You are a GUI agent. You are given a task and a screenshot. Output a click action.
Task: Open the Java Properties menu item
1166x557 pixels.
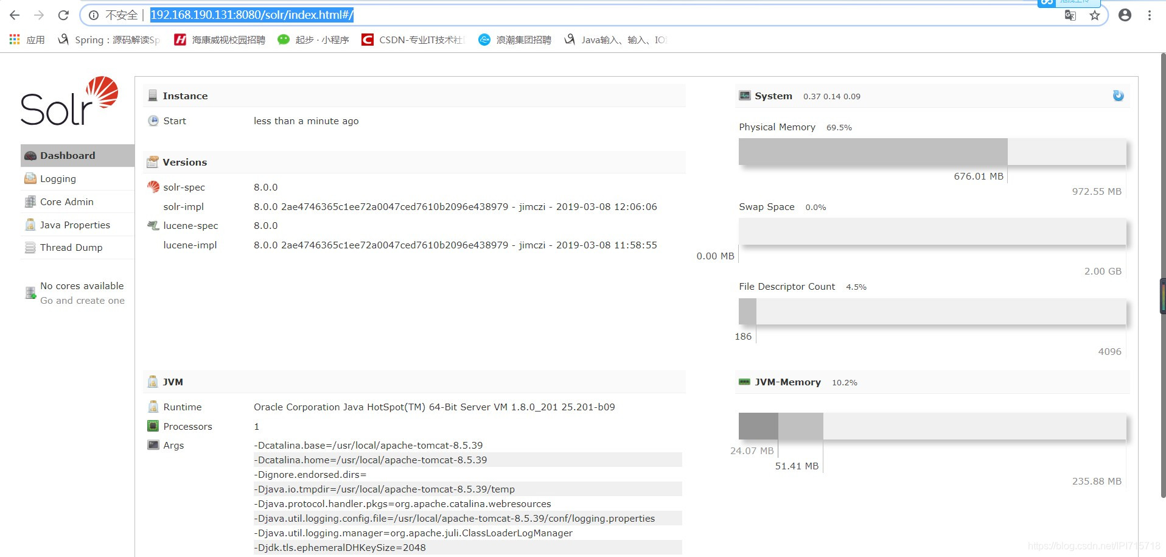pyautogui.click(x=77, y=225)
